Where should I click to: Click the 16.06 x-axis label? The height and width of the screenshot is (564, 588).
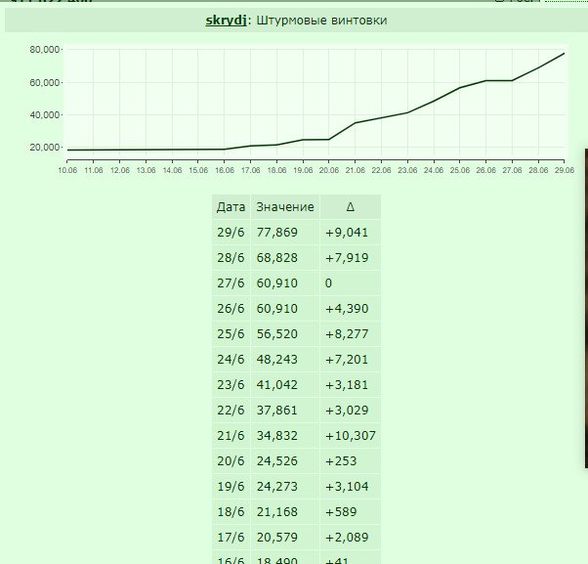point(225,170)
